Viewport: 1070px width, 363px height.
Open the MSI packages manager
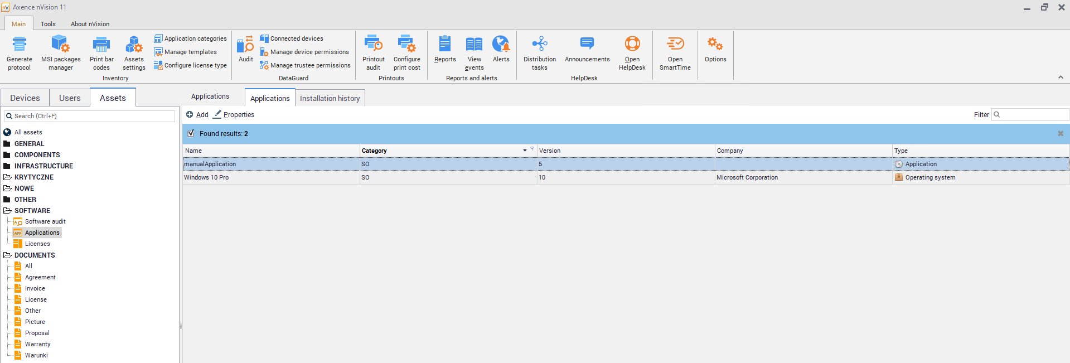pos(60,45)
